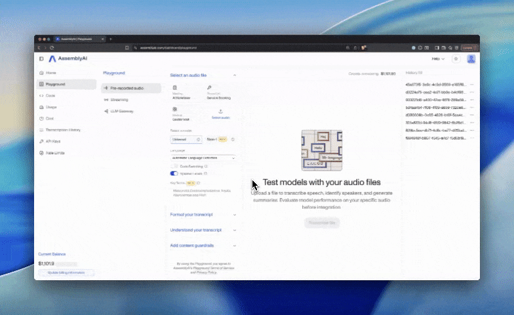Click the Select audio link
The height and width of the screenshot is (315, 514).
pos(220,117)
